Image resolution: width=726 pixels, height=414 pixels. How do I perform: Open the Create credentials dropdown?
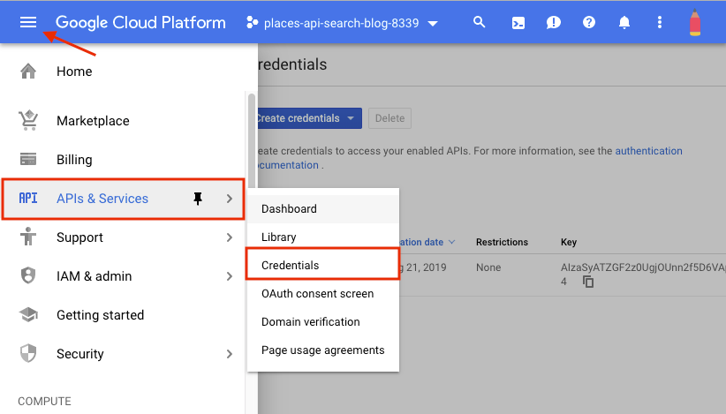click(309, 118)
